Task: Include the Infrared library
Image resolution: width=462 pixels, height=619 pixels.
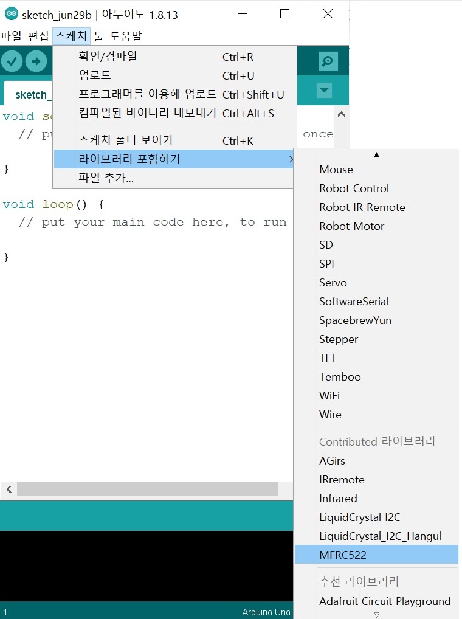Action: (x=376, y=499)
